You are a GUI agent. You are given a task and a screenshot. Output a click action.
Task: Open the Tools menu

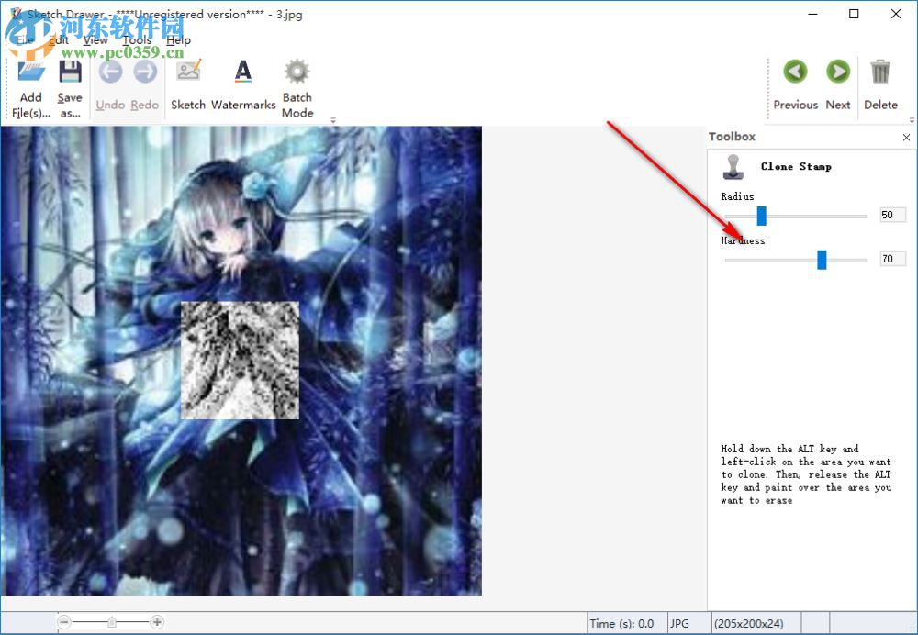click(x=137, y=40)
